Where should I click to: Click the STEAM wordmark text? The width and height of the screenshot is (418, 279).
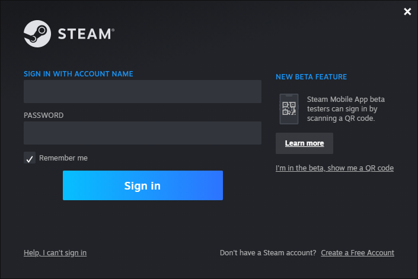pos(86,34)
